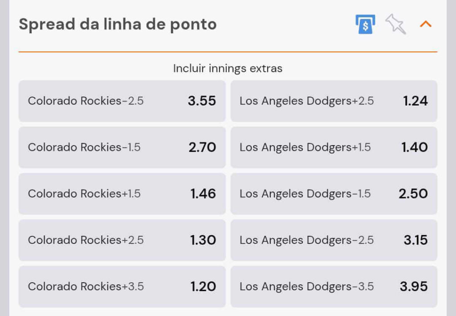Viewport: 456px width, 316px height.
Task: Bet on Los Angeles Dodgers +2.5
Action: 334,101
